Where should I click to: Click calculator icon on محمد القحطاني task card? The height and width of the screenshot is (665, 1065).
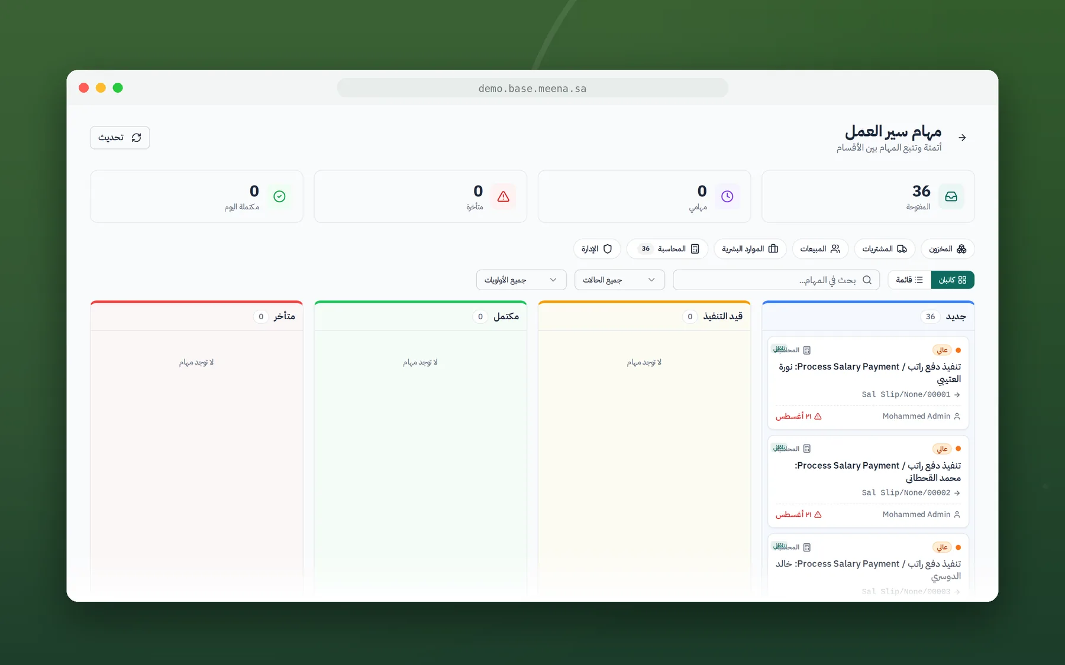click(806, 449)
